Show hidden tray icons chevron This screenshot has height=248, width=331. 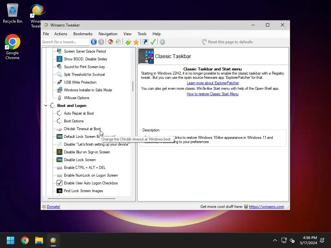(x=275, y=240)
